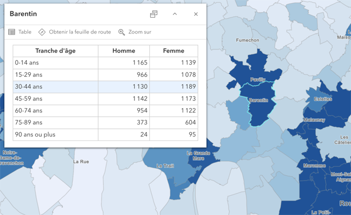Select the 90 ans ou plus label
The image size is (351, 215).
(35, 134)
